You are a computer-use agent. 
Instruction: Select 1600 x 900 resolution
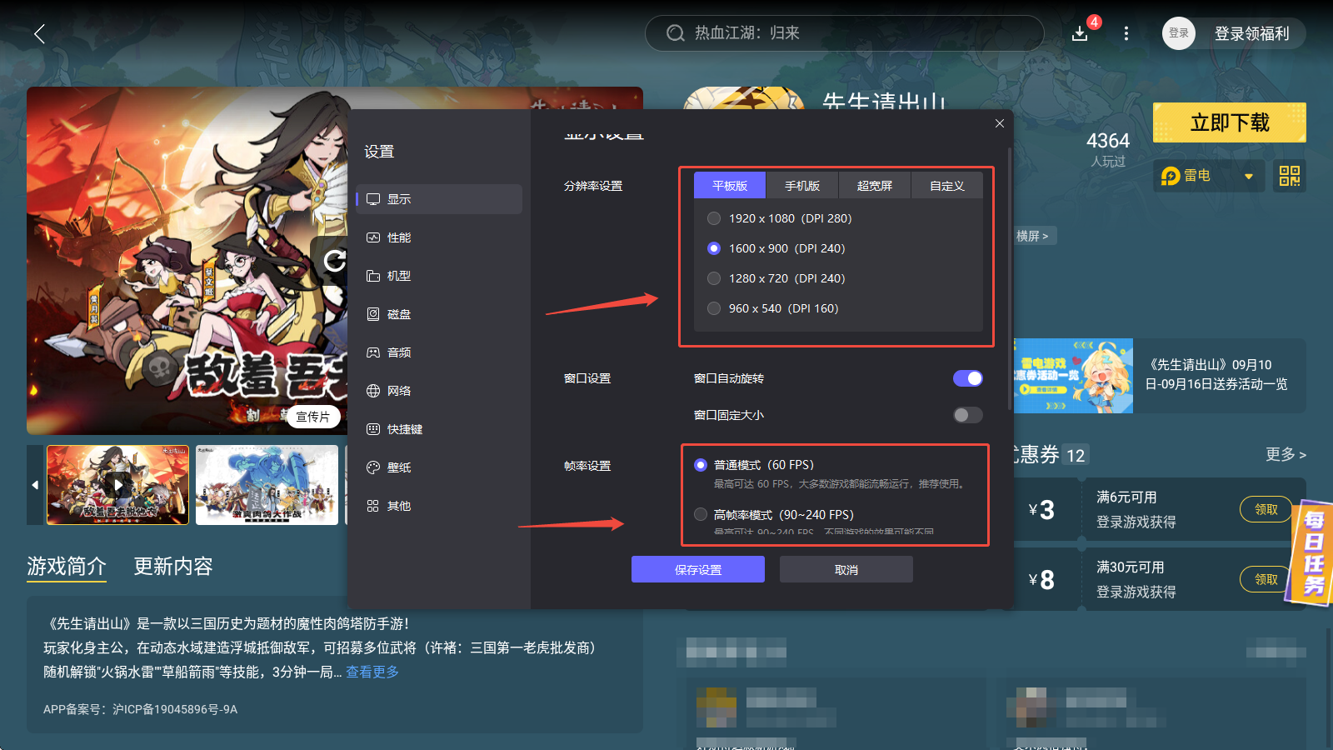pyautogui.click(x=714, y=248)
